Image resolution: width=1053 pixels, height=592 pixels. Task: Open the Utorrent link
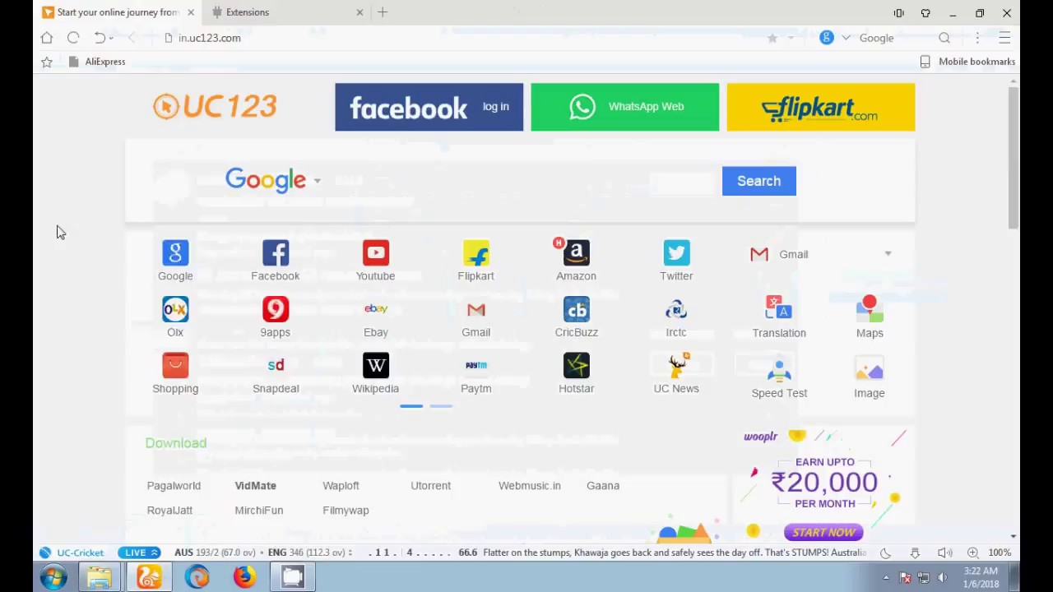[430, 486]
